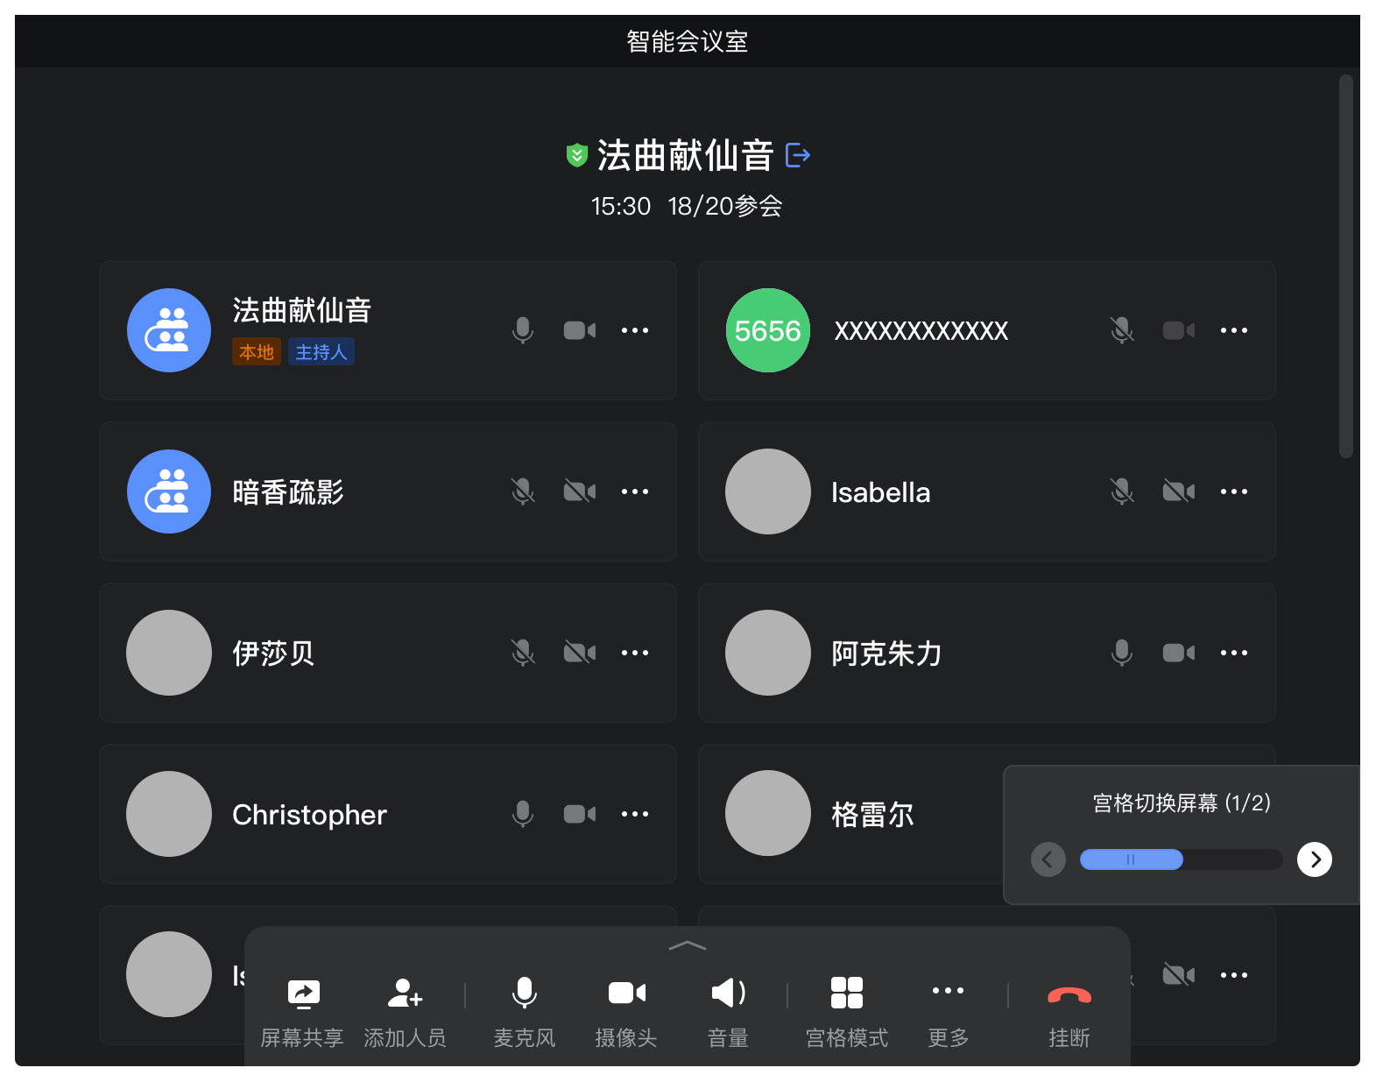Click 智能会议室 window title
This screenshot has height=1082, width=1376.
point(688,41)
